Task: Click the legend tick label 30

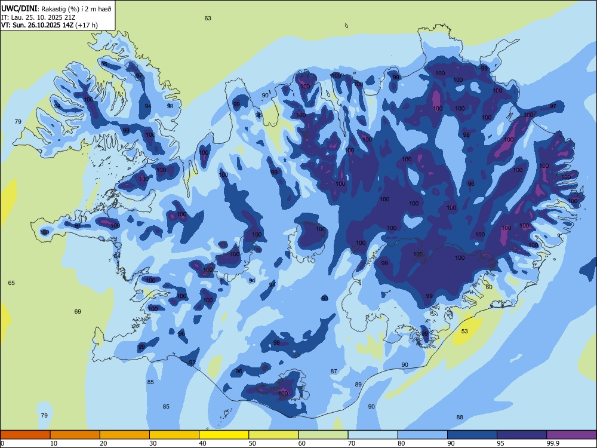Action: [153, 443]
